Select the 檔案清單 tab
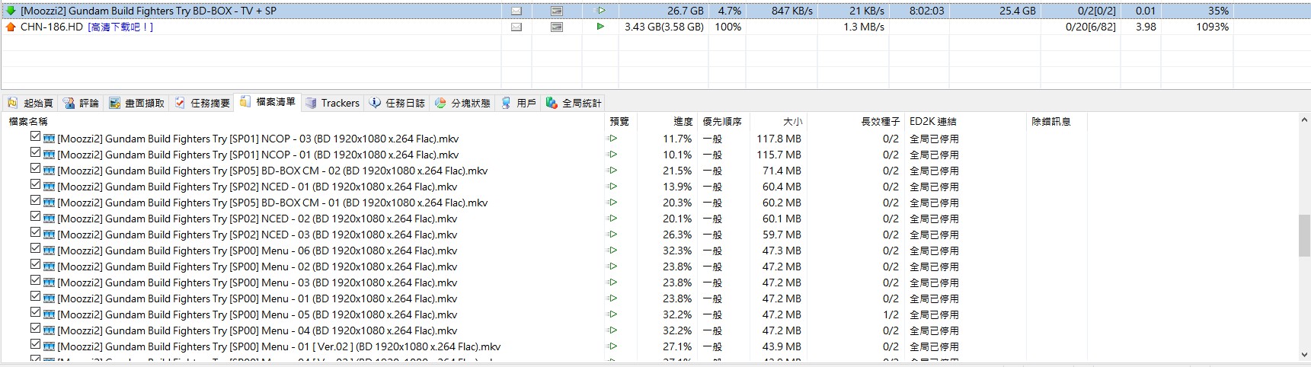This screenshot has height=367, width=1311. click(268, 102)
